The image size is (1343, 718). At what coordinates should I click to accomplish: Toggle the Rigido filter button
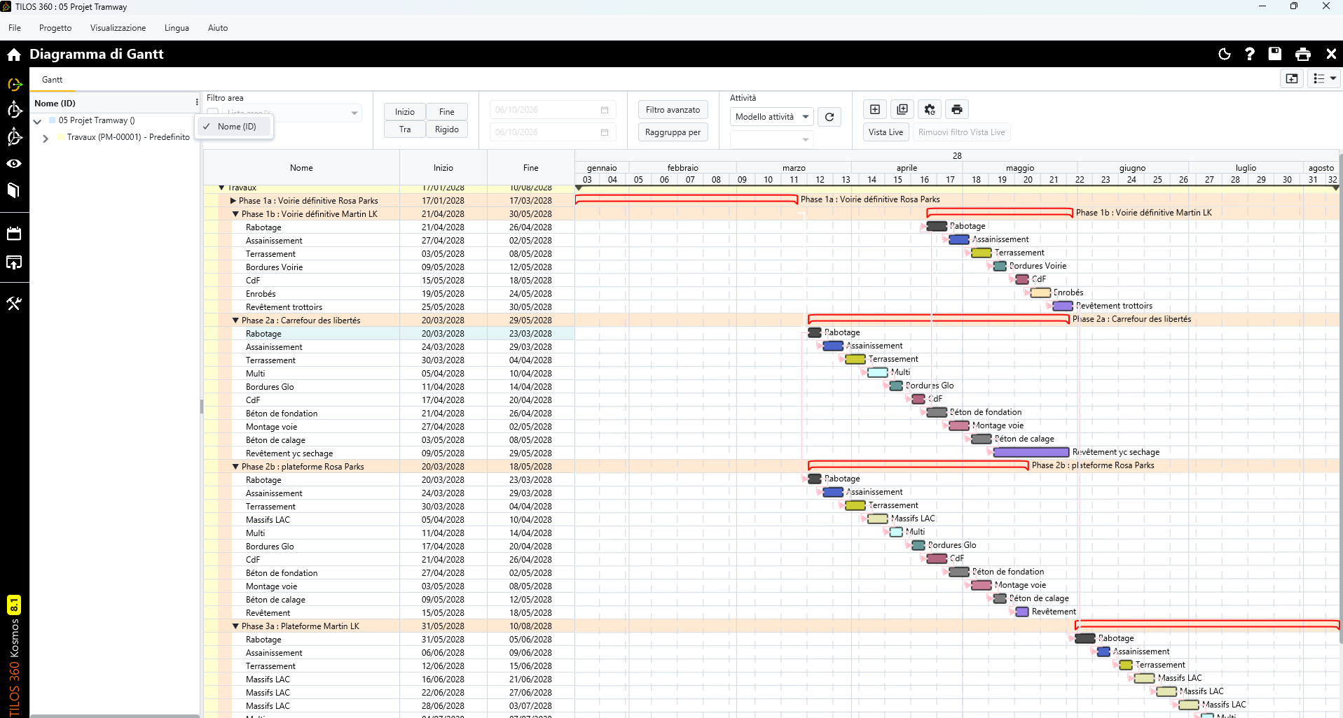coord(447,129)
